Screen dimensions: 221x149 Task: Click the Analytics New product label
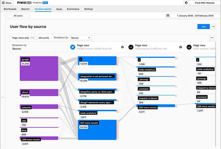[40, 3]
